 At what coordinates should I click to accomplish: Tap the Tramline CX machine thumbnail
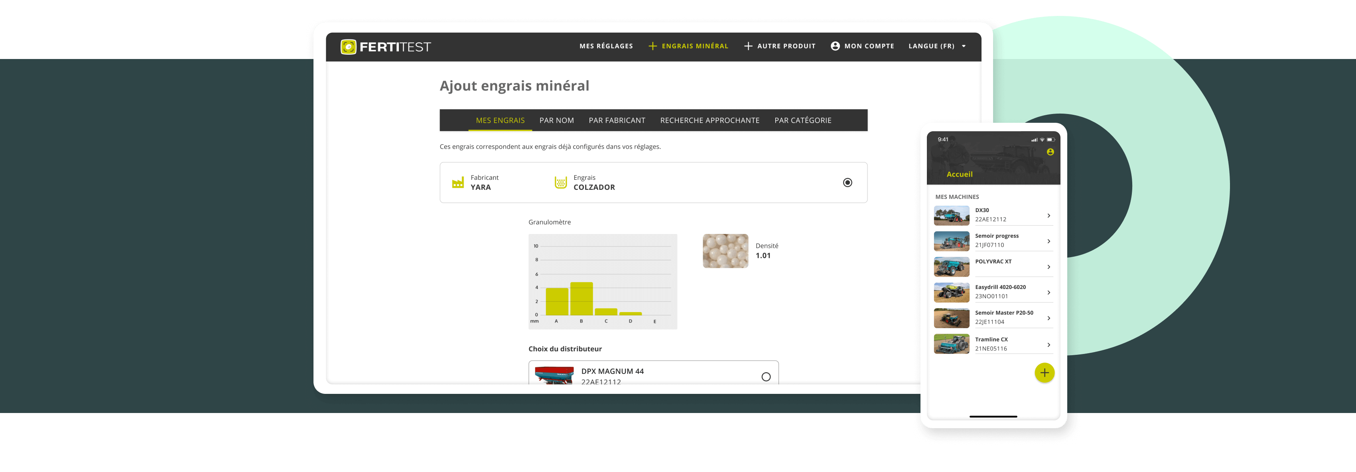pos(951,344)
